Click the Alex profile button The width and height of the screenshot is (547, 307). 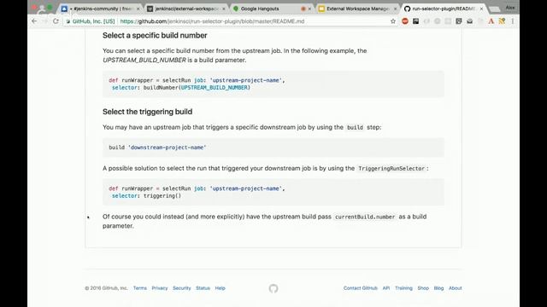point(510,8)
